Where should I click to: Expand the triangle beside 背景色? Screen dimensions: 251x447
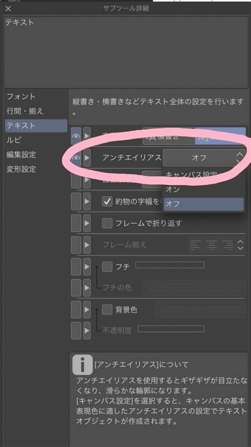pos(87,310)
